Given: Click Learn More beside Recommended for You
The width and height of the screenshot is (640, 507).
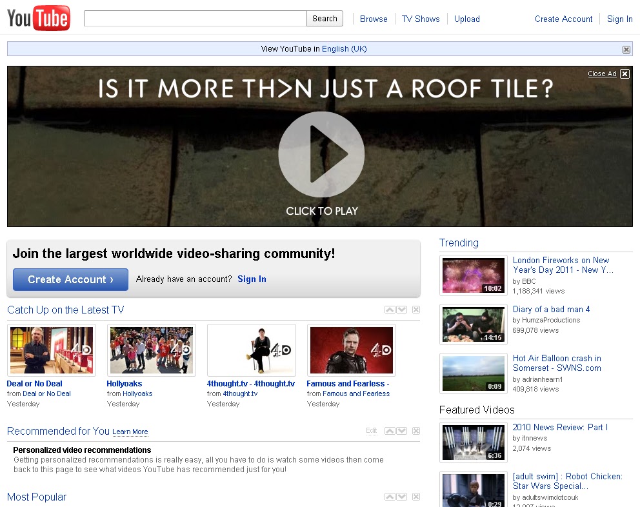Looking at the screenshot, I should [130, 432].
